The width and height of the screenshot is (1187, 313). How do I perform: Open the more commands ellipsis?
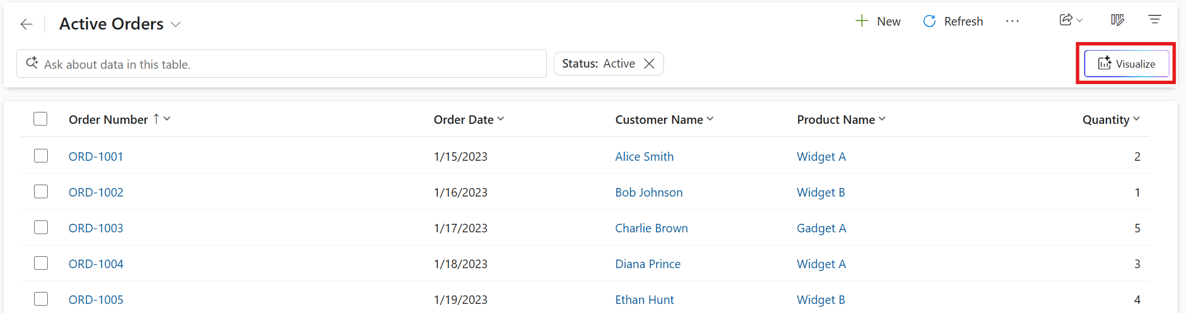(1012, 22)
